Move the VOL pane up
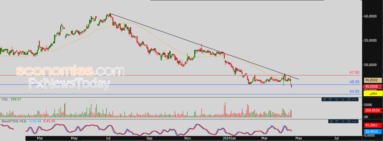The image size is (383, 141). click(336, 99)
